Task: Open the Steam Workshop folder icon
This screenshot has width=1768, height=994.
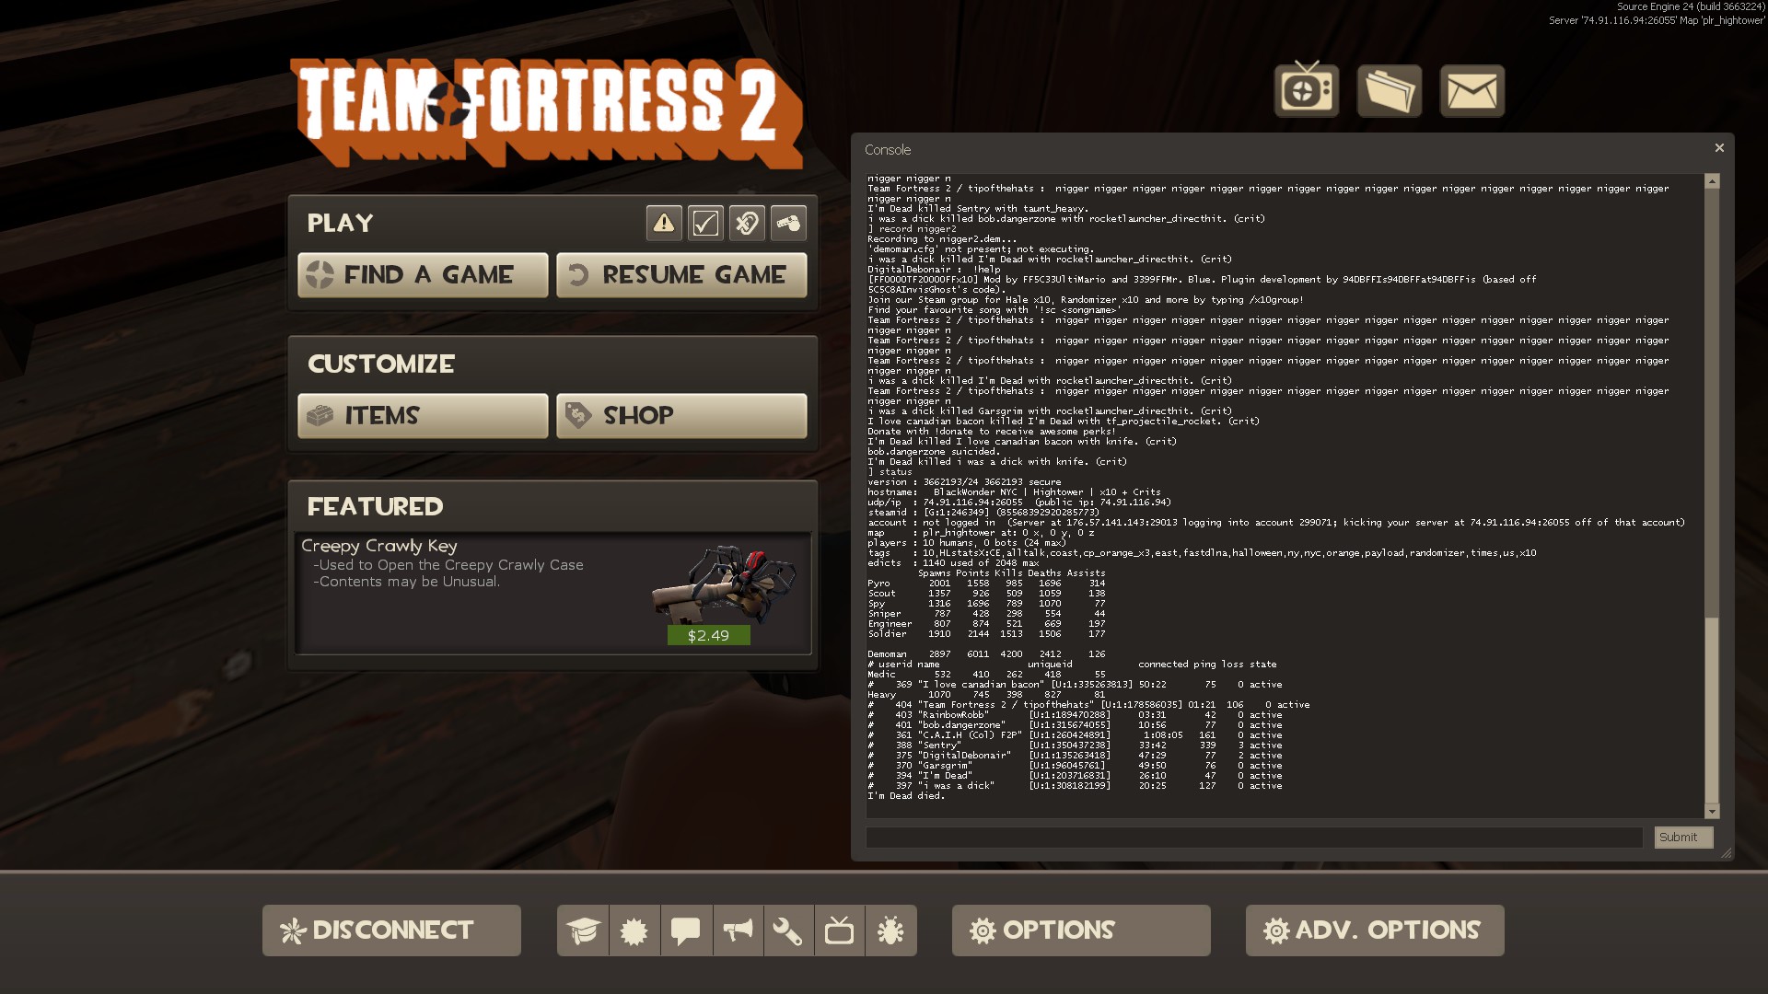Action: [1389, 90]
